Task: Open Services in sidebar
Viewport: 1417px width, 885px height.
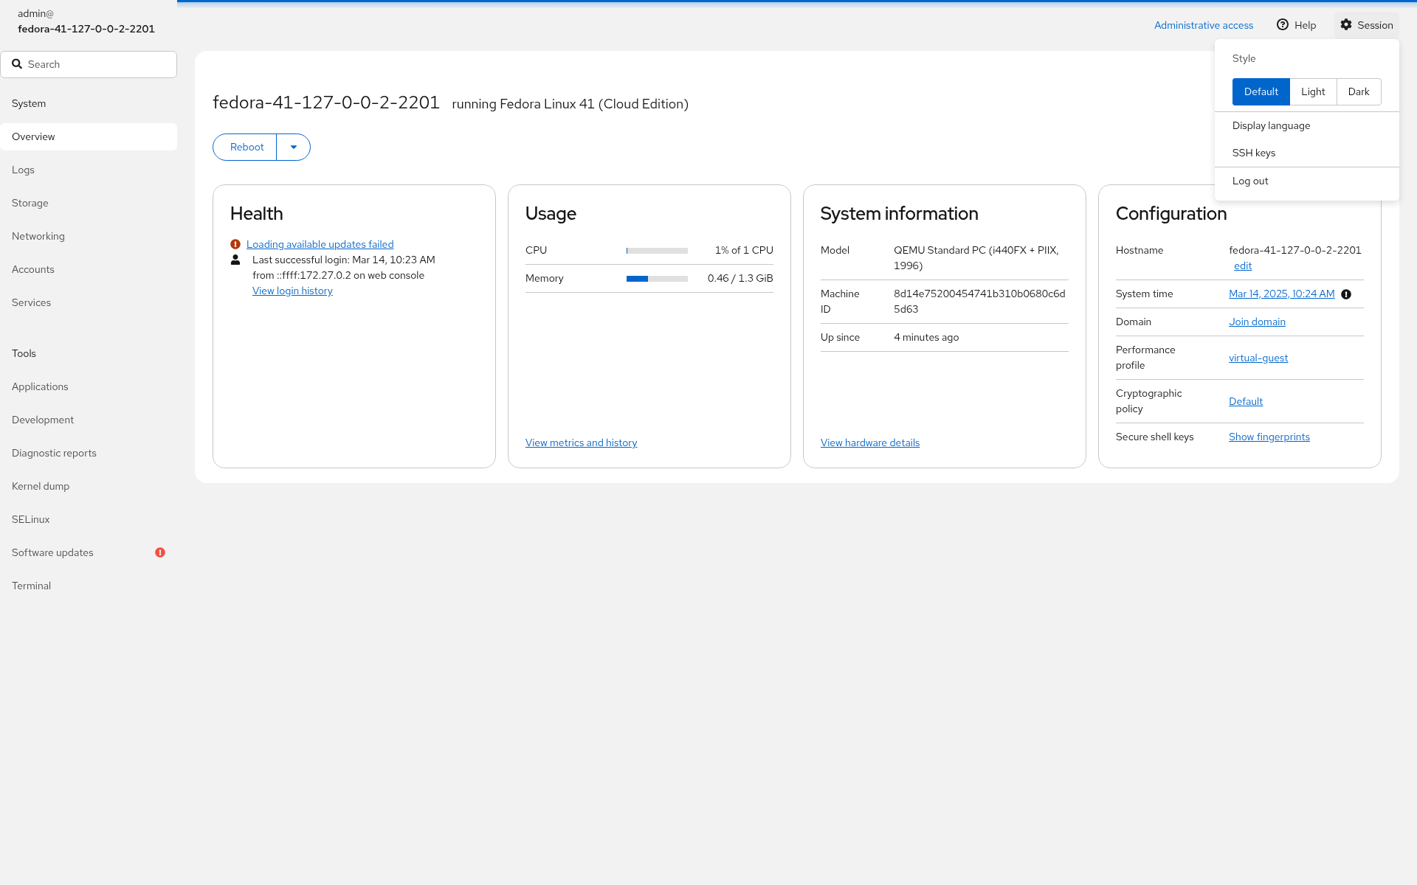Action: tap(89, 302)
